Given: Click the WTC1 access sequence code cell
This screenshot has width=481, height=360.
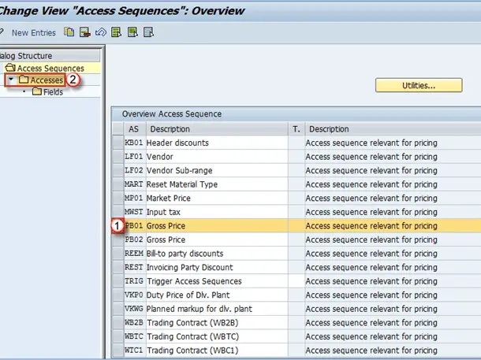Looking at the screenshot, I should pyautogui.click(x=134, y=351).
